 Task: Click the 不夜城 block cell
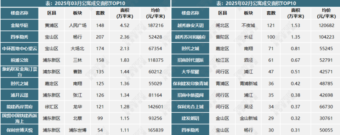(x=248, y=26)
